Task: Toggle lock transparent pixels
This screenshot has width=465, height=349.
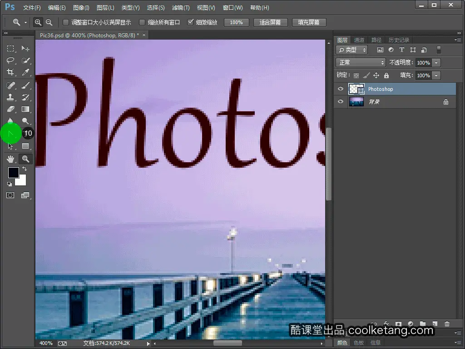Action: coord(356,75)
